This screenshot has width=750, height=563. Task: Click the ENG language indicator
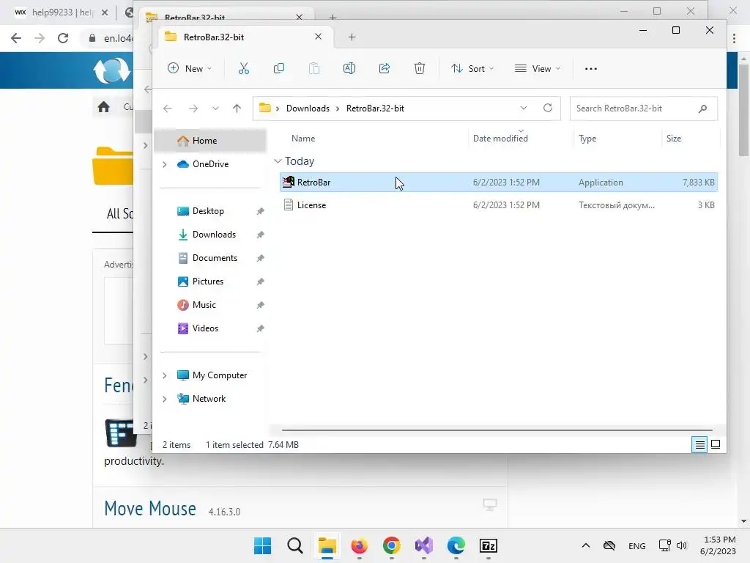(x=636, y=545)
